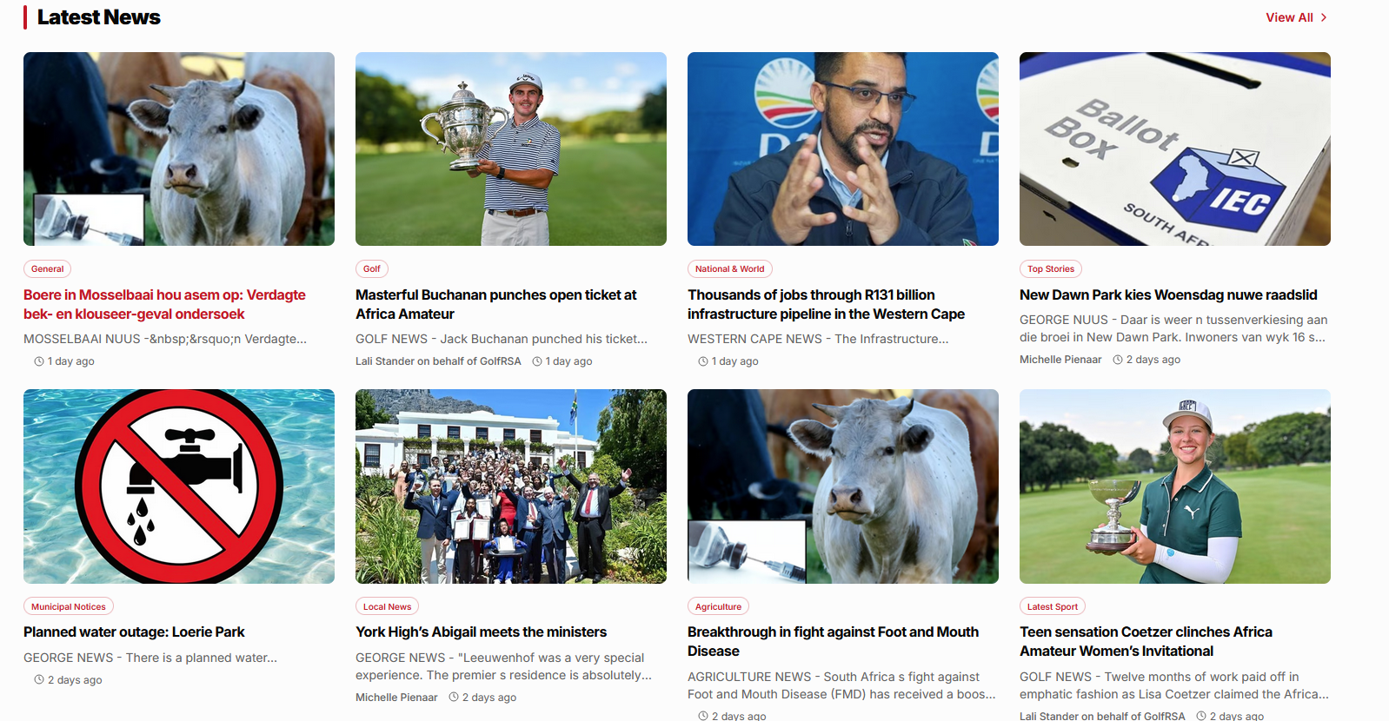Screen dimensions: 1389x721
Task: Select the Golf category tag
Action: click(372, 269)
